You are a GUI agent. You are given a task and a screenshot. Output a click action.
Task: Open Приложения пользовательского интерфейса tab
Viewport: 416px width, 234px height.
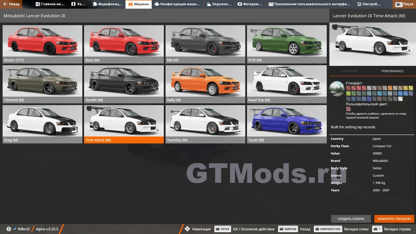[309, 4]
